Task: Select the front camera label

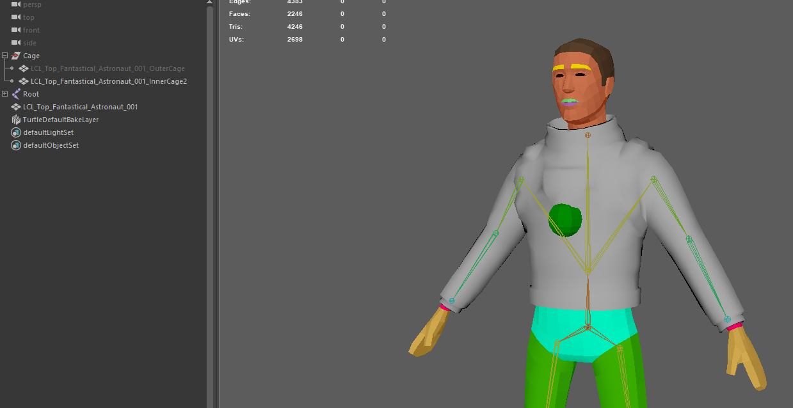Action: tap(31, 30)
